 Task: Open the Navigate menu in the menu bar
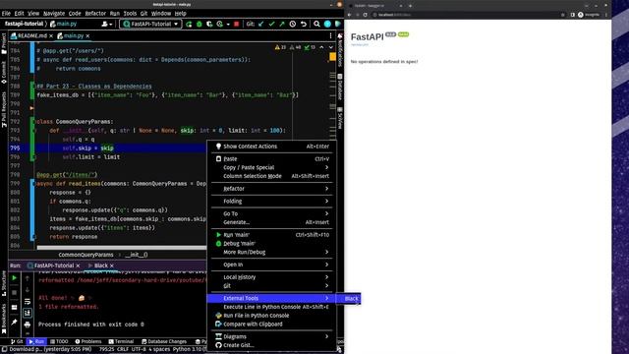click(x=54, y=13)
